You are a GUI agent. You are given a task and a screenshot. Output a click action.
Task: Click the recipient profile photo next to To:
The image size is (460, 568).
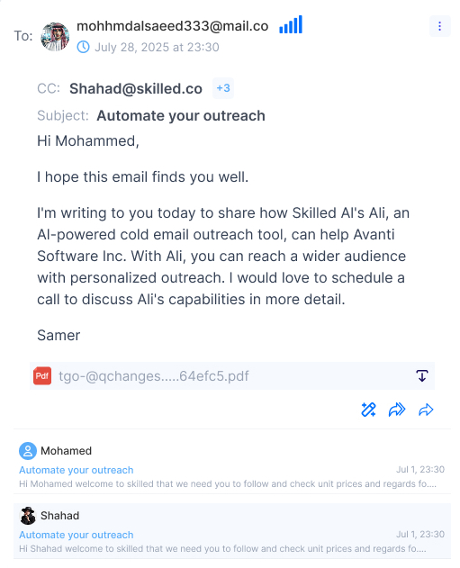55,37
